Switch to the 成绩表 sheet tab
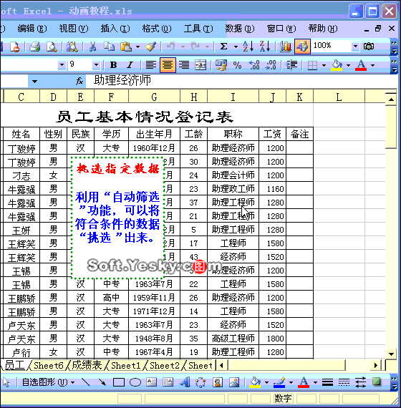This screenshot has height=408, width=401. pos(87,365)
